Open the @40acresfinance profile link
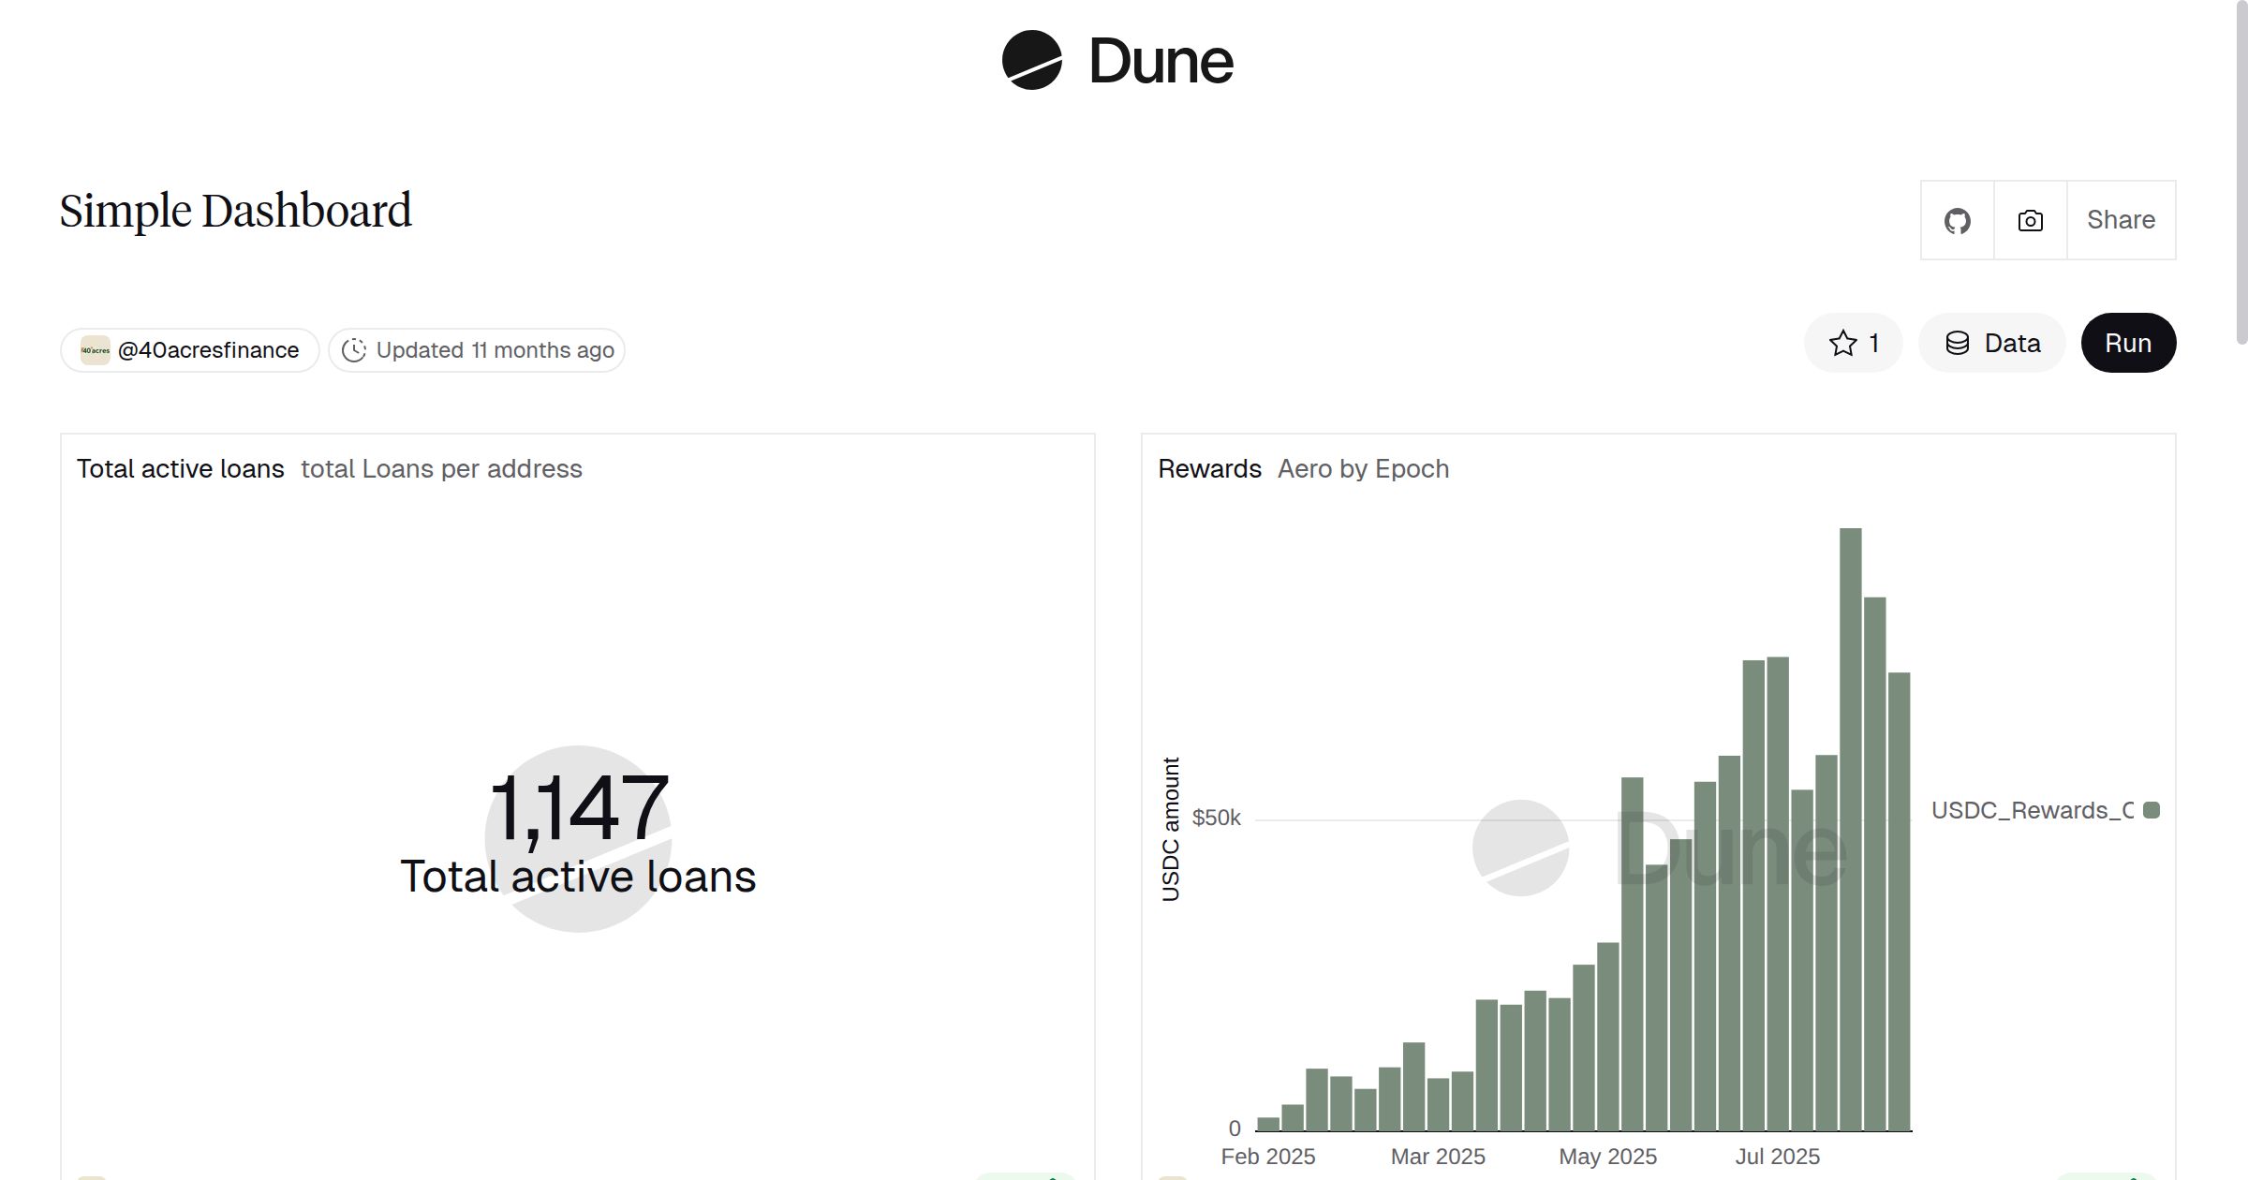The width and height of the screenshot is (2248, 1180). pyautogui.click(x=208, y=349)
